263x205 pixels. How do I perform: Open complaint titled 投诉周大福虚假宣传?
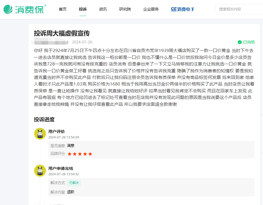(61, 33)
